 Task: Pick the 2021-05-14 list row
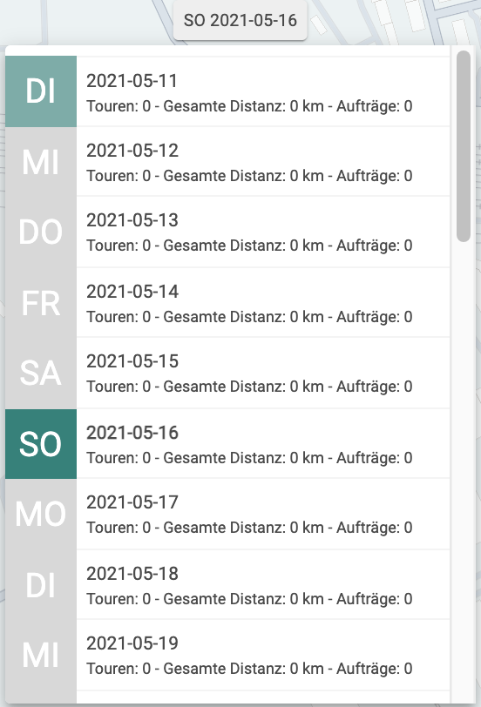click(263, 303)
